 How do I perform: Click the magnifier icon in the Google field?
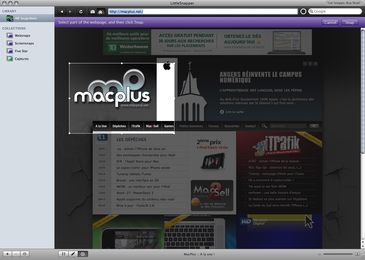click(x=311, y=11)
